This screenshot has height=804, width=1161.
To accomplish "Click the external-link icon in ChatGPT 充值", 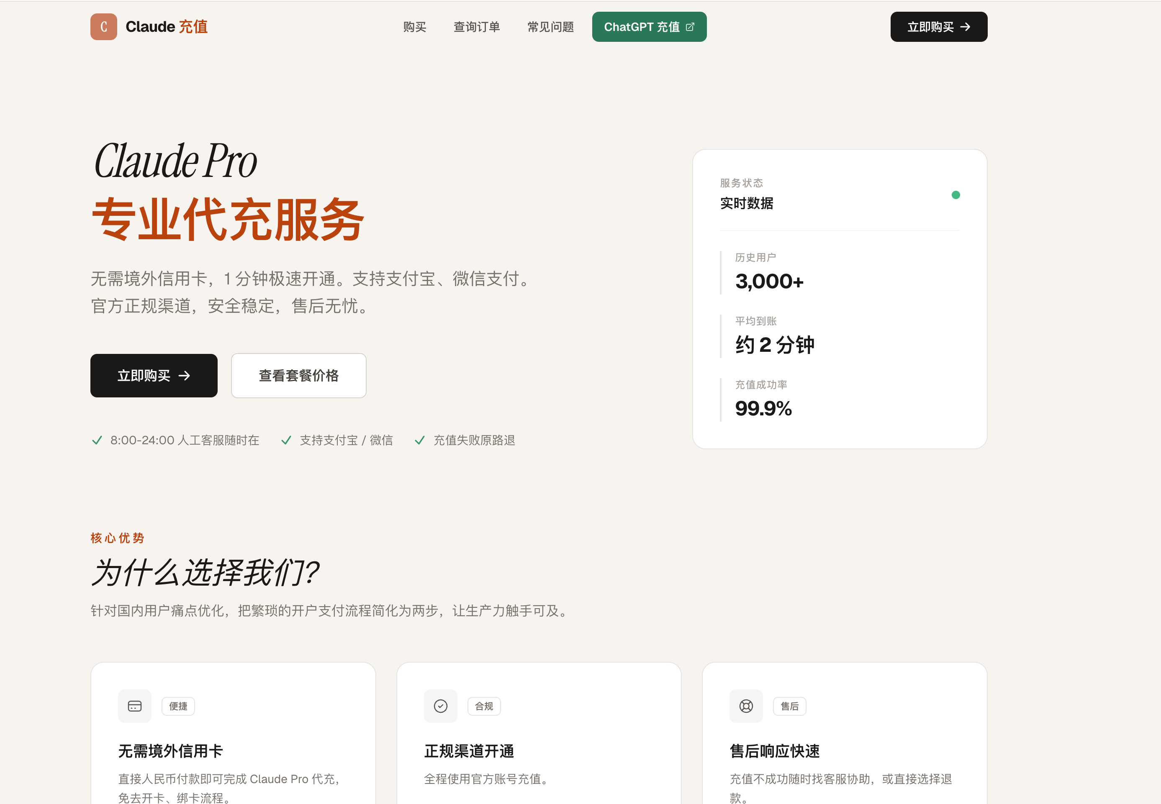I will click(690, 27).
